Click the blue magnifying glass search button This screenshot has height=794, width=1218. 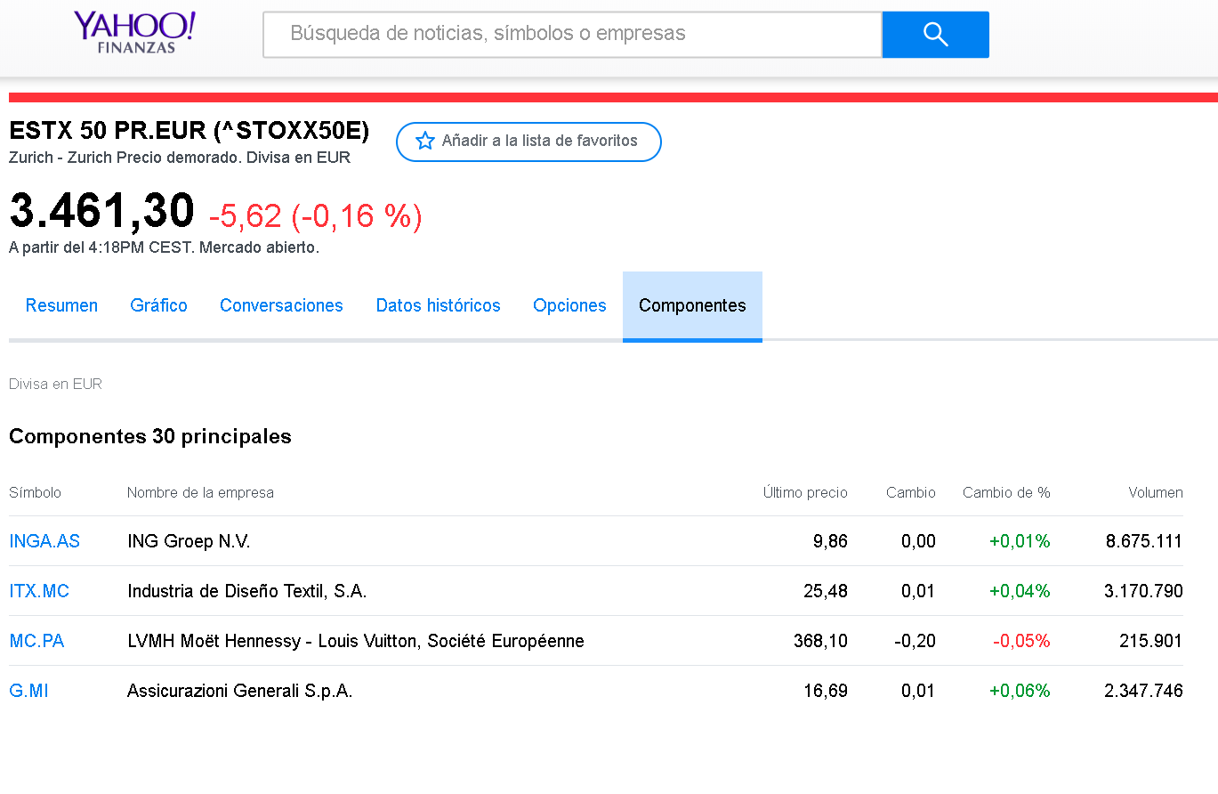tap(935, 35)
